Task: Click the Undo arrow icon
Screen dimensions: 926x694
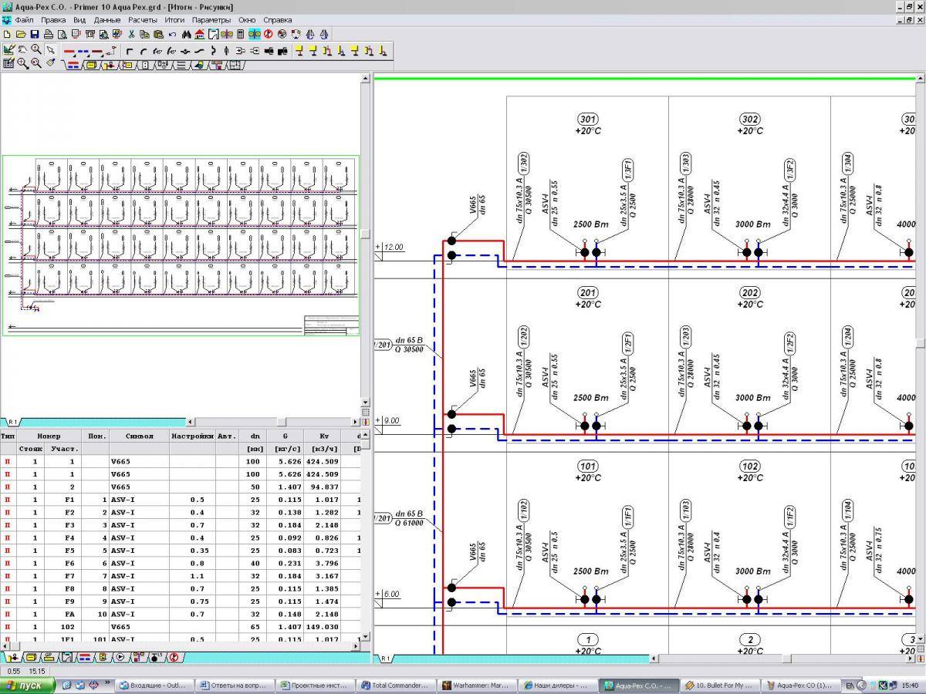Action: tap(172, 34)
